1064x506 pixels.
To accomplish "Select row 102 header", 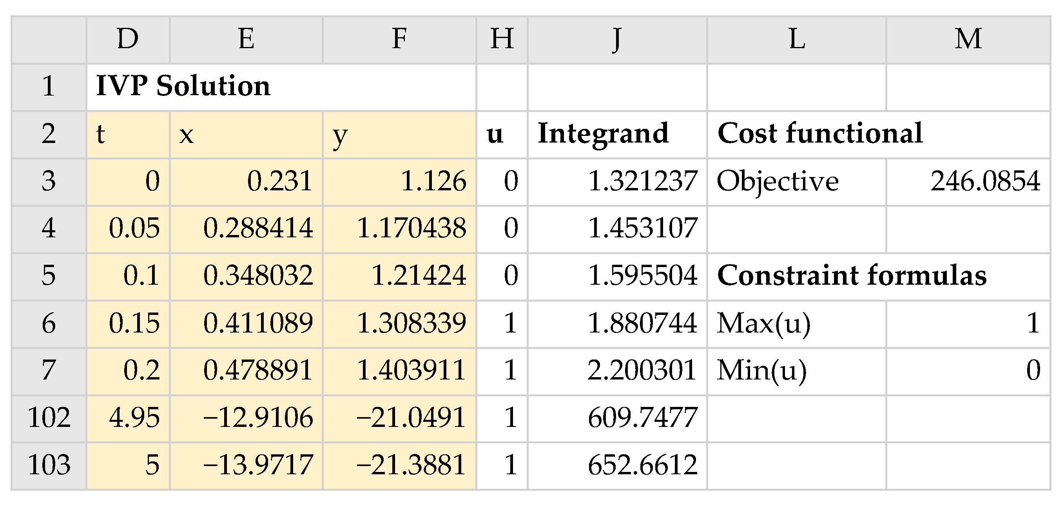I will tap(49, 417).
